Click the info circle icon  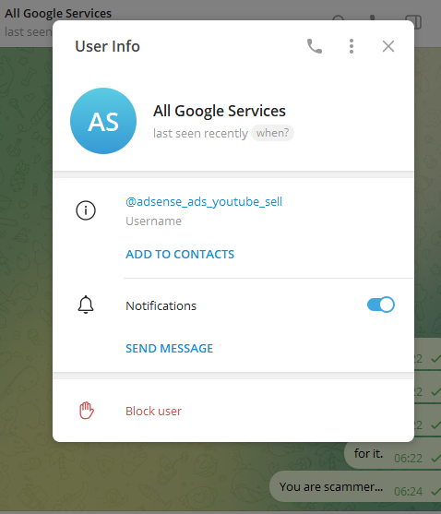click(x=86, y=210)
